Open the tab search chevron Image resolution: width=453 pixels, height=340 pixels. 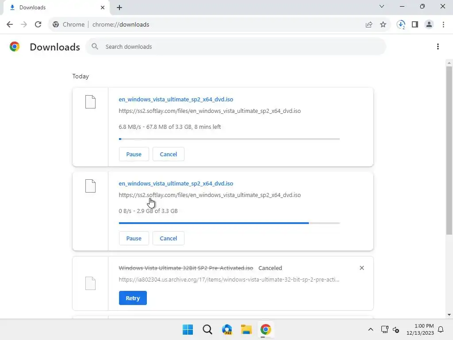pos(382,6)
